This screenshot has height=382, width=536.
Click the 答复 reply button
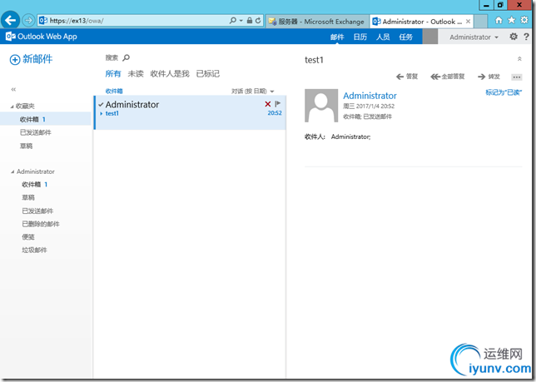407,77
